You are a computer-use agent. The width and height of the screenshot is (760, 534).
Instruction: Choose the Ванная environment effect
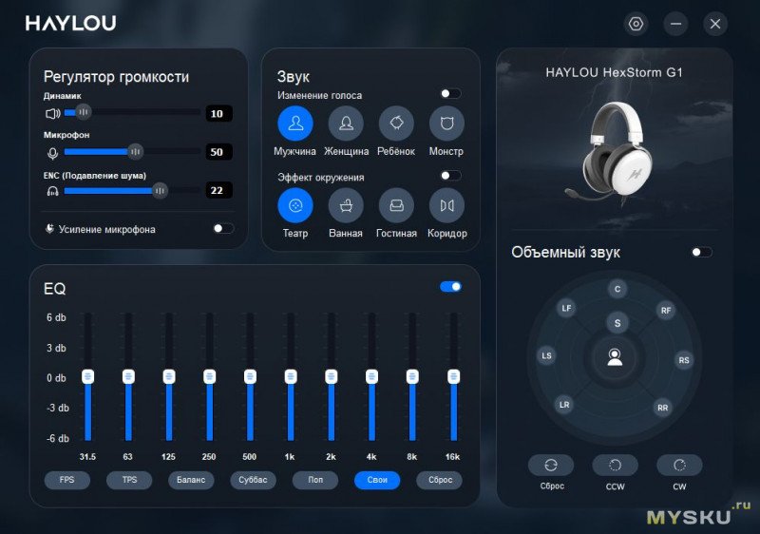coord(346,205)
